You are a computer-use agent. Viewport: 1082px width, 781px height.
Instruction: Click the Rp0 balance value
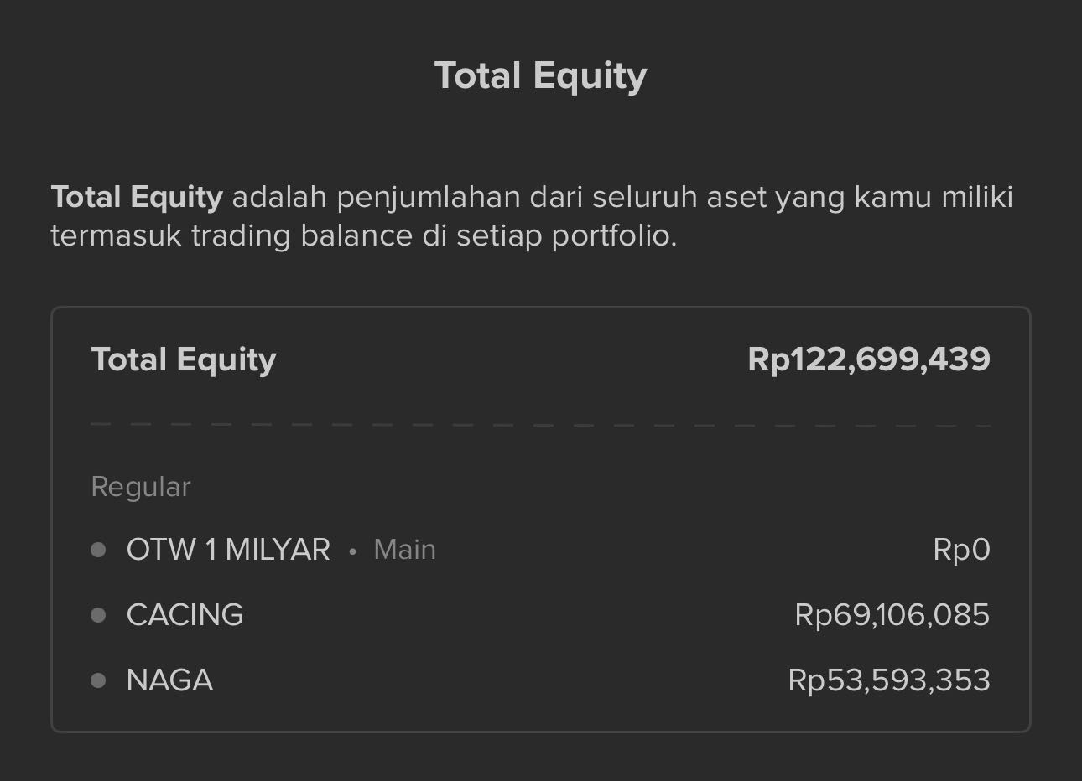961,550
